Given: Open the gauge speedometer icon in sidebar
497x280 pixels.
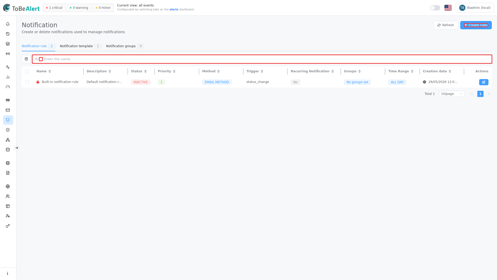Looking at the screenshot, I should pos(8,87).
